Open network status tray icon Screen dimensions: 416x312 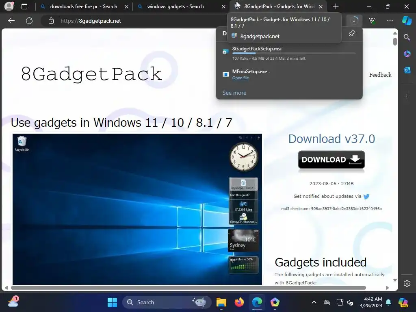[340, 302]
